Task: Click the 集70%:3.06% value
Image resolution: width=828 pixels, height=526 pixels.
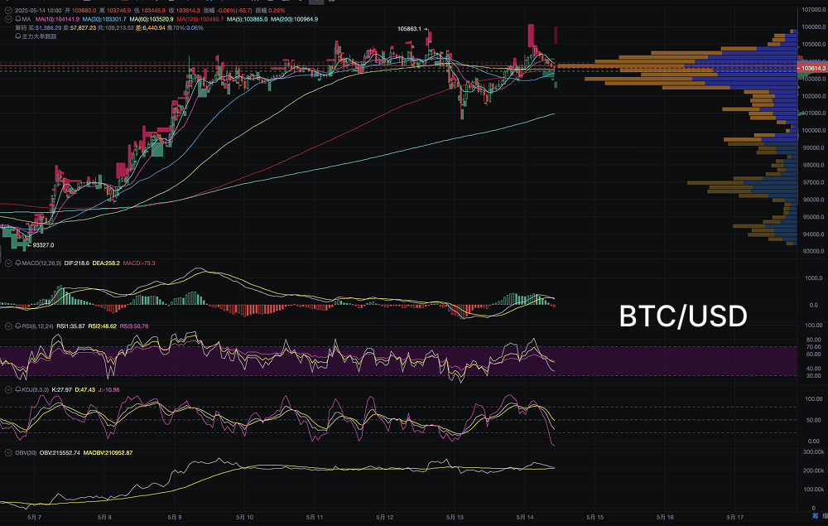Action: 185,27
